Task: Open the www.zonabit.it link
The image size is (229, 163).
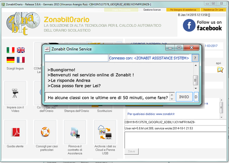Action: click(165, 114)
